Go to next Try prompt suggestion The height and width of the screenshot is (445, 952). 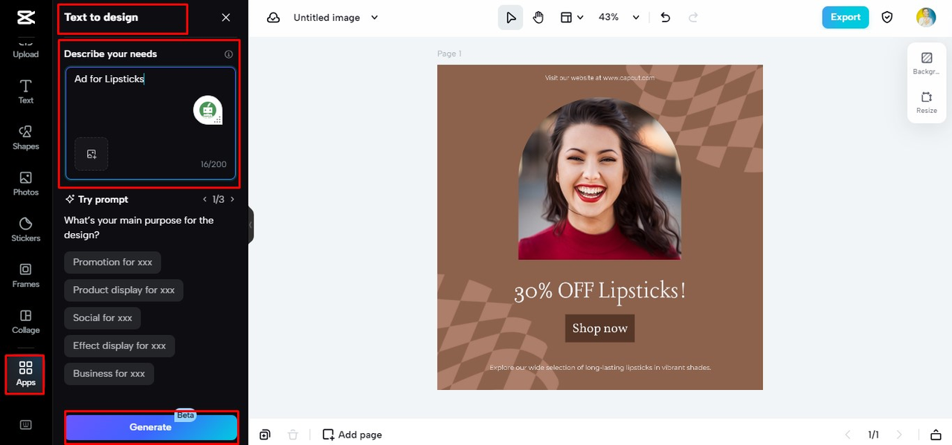tap(232, 199)
